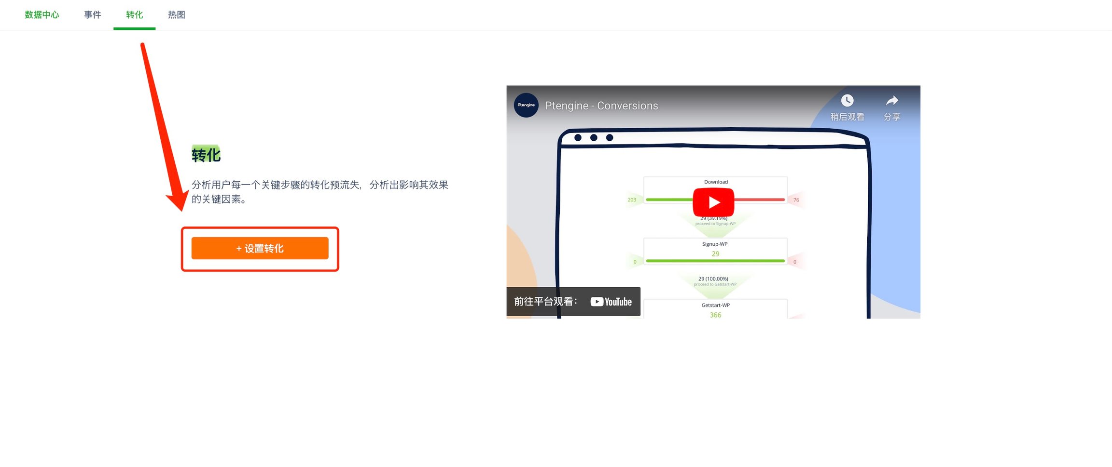Click the 设置转化 orange button

[260, 248]
